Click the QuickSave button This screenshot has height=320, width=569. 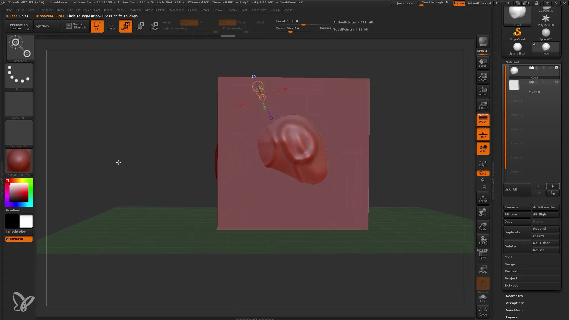pos(404,3)
